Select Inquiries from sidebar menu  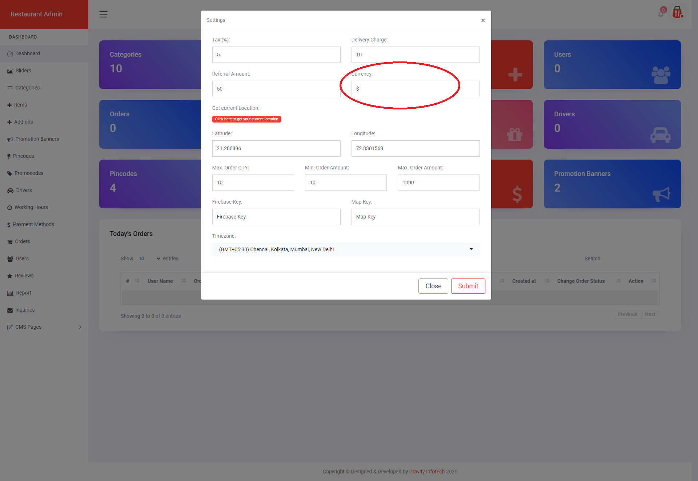coord(25,310)
